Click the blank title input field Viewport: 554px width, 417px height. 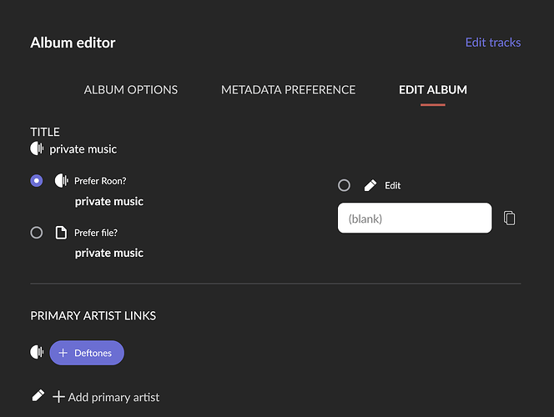pos(415,219)
